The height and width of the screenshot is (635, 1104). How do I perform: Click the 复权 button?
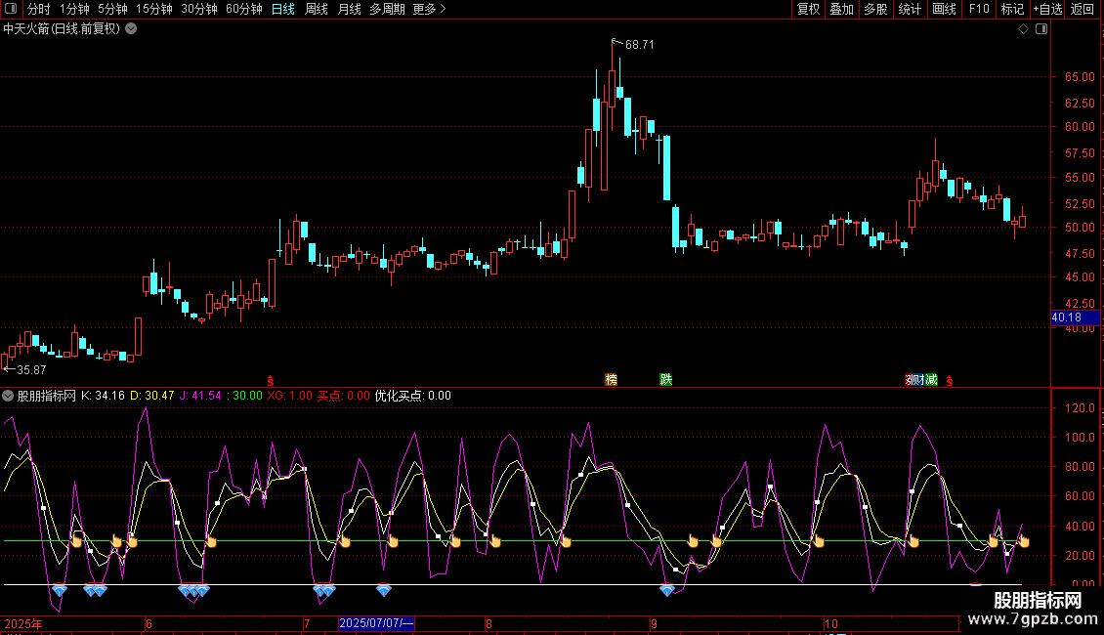point(809,10)
